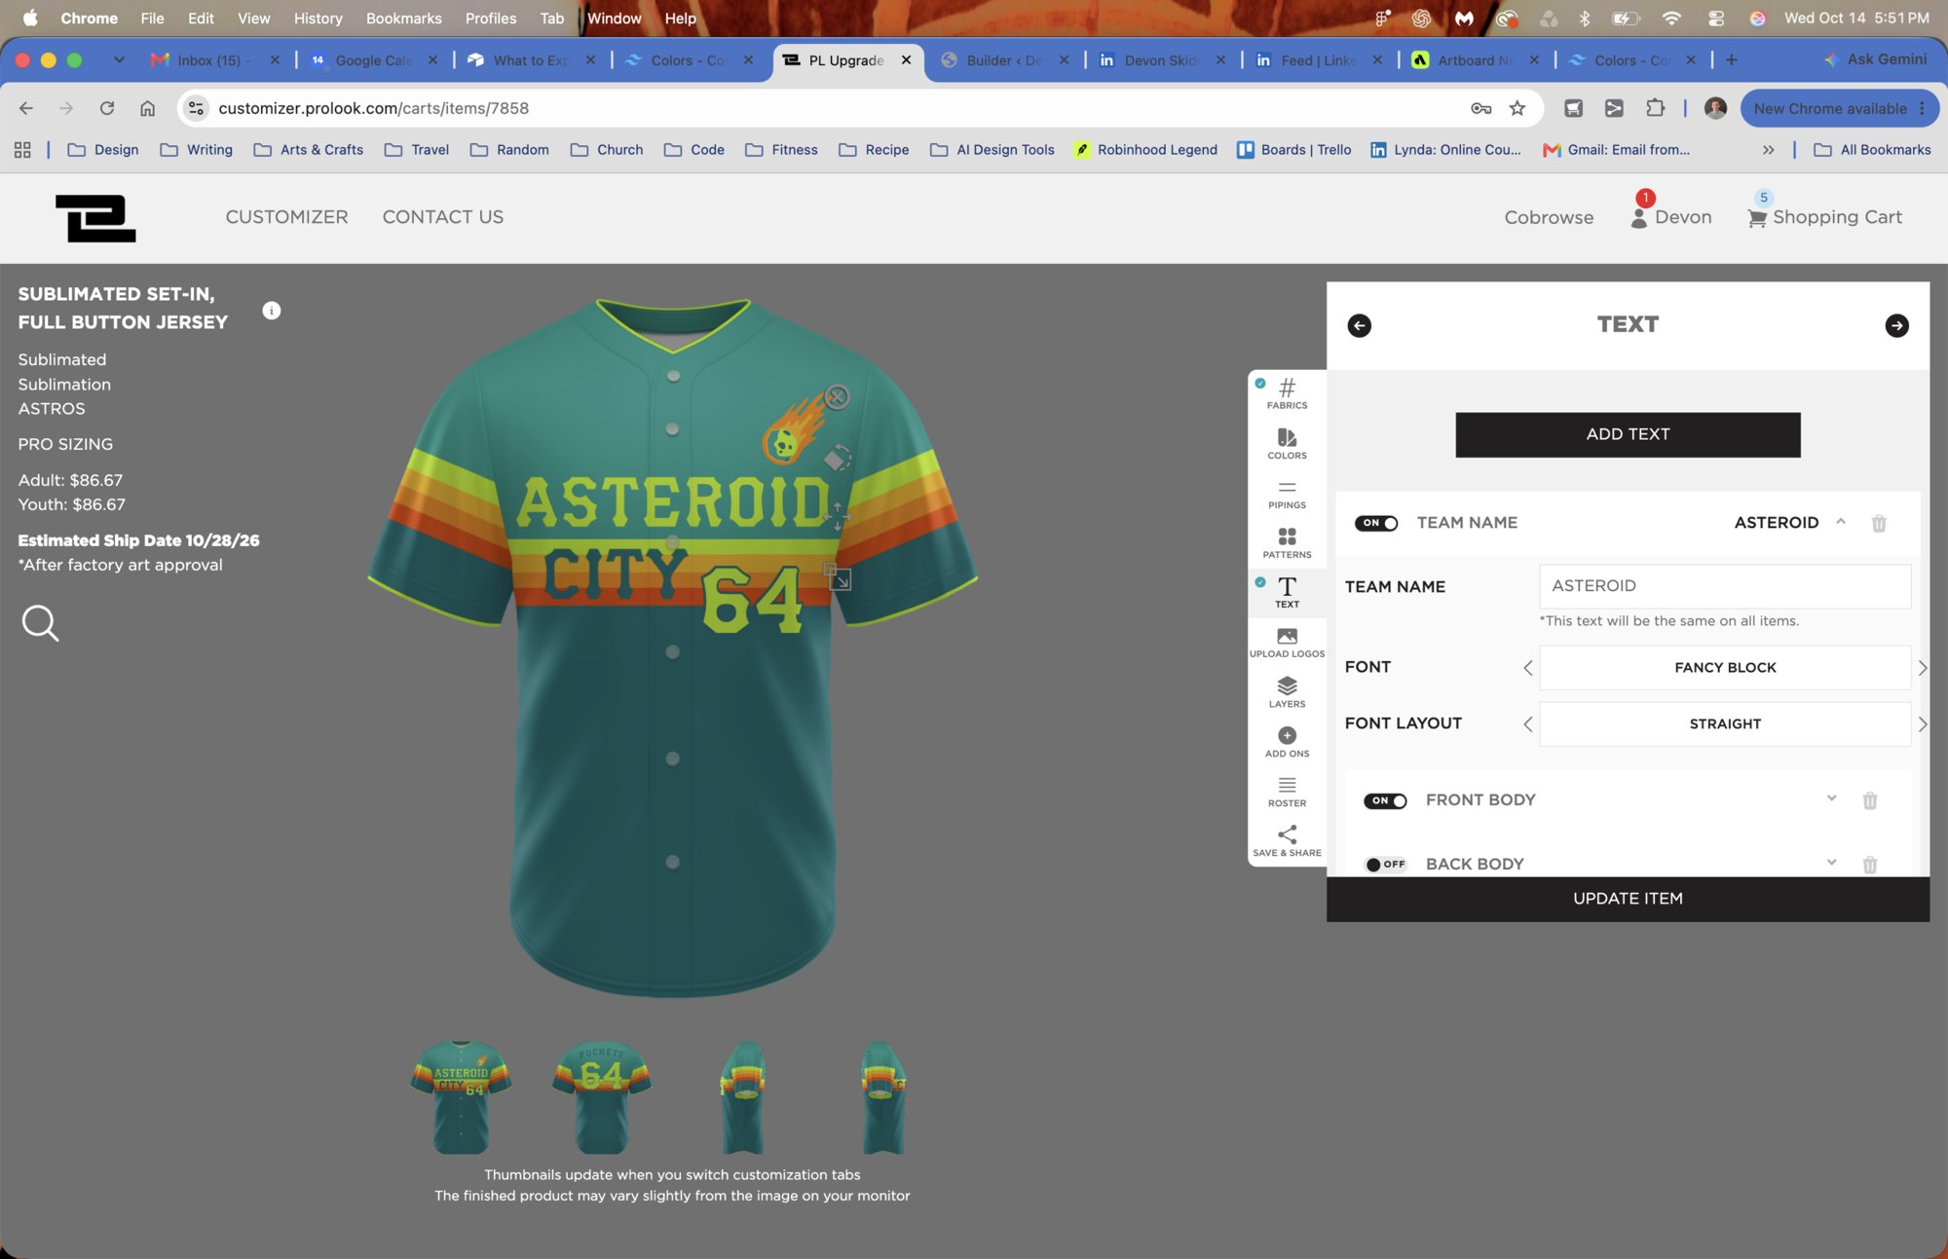Open the CUSTOMIZER nav item
This screenshot has height=1259, width=1948.
tap(286, 217)
